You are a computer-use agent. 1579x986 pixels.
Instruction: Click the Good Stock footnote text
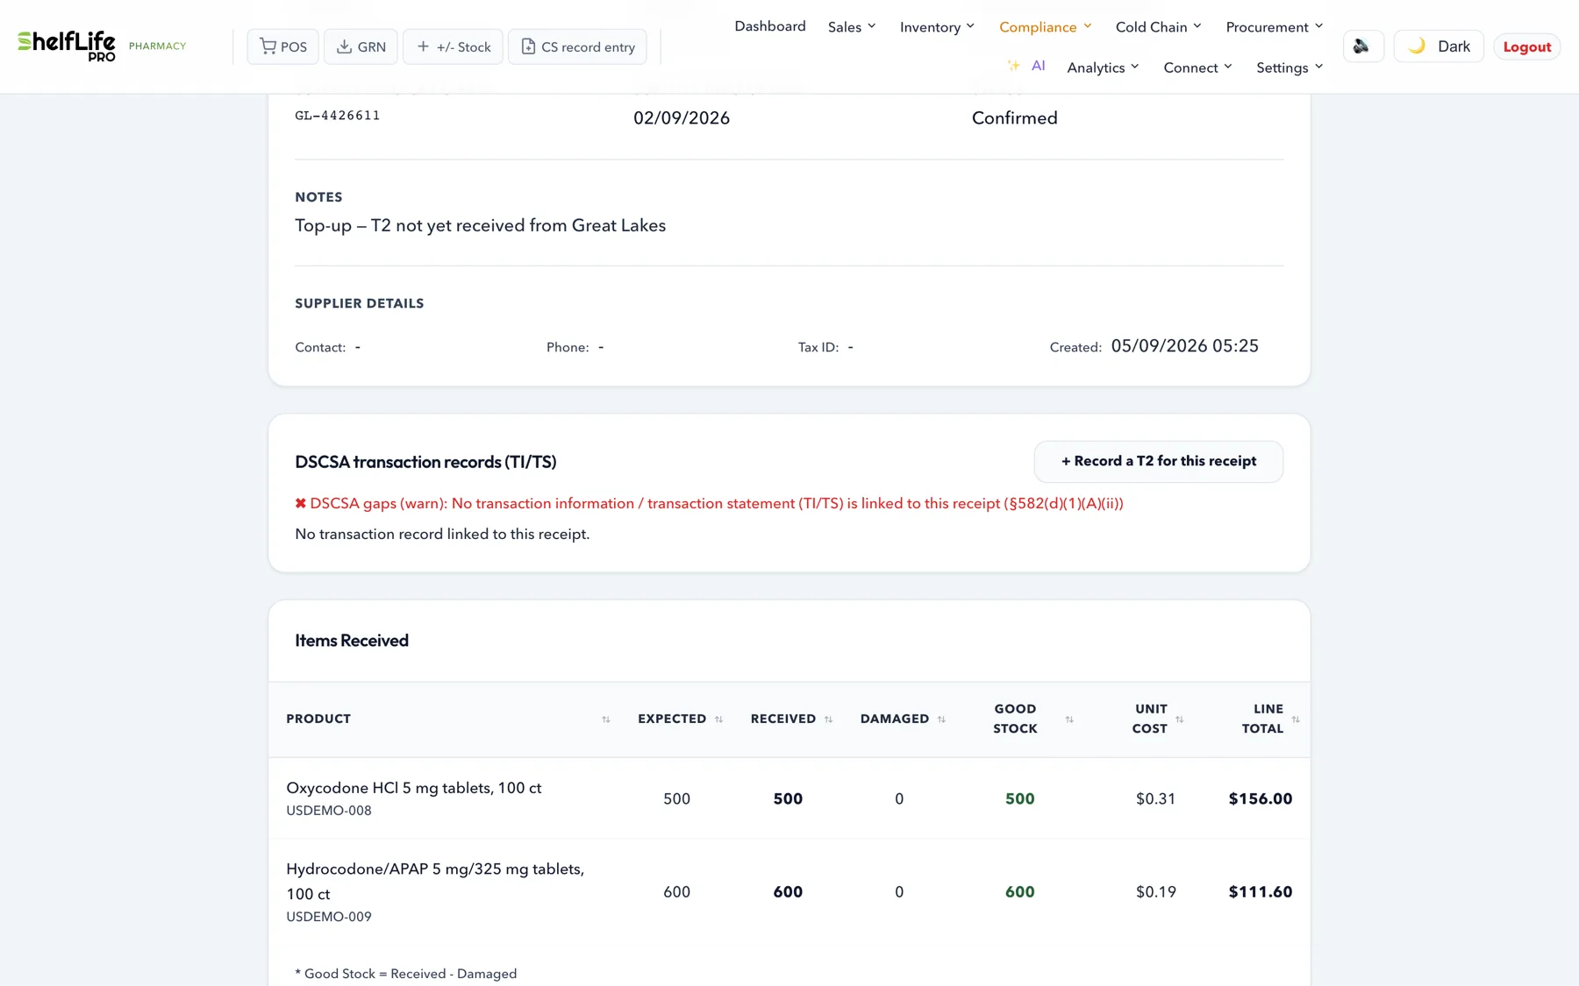[x=406, y=974]
